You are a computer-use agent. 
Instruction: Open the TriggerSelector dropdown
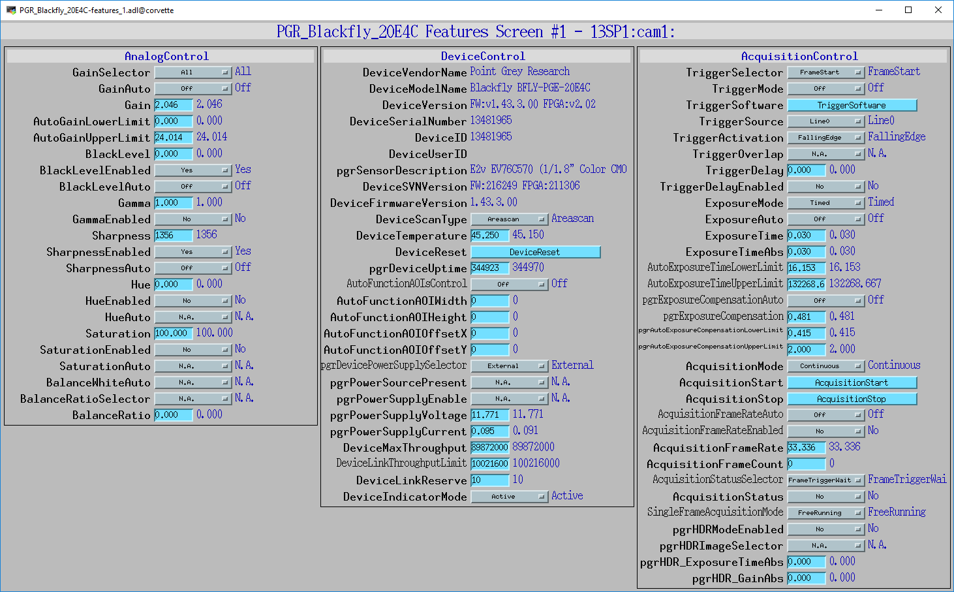826,72
